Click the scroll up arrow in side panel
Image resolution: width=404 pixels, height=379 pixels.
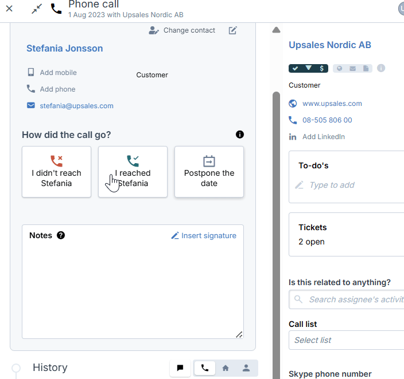(276, 30)
